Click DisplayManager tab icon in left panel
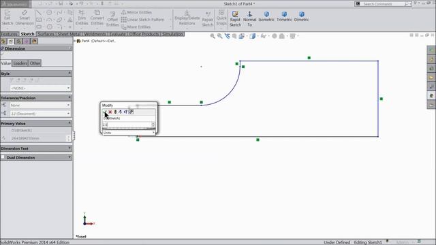436x245 pixels. 34,42
